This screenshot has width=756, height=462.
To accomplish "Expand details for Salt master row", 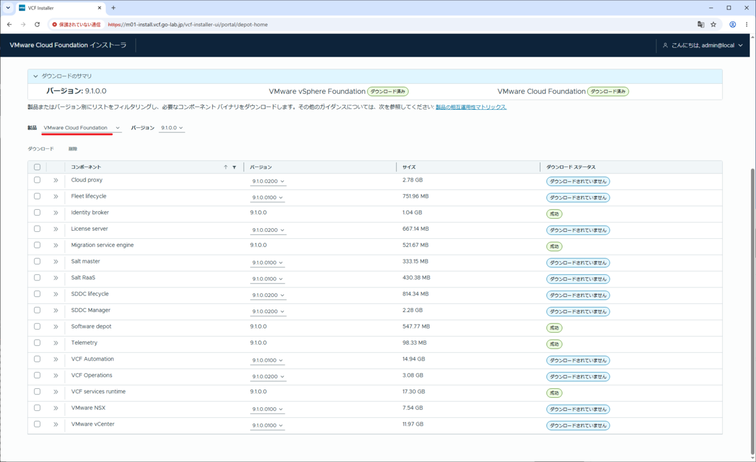I will point(55,262).
